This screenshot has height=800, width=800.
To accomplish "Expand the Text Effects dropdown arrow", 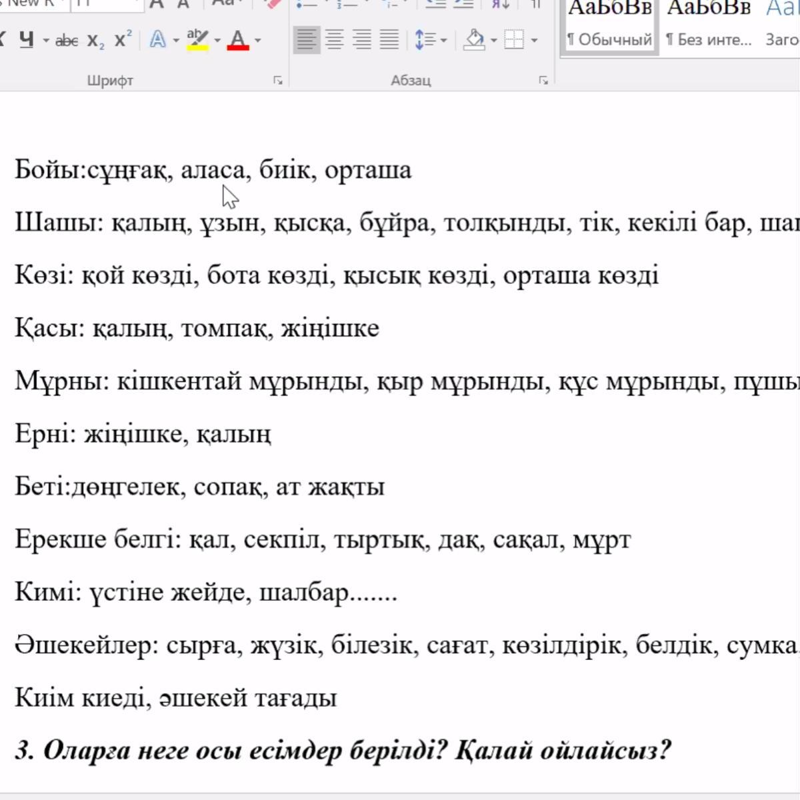I will coord(175,41).
